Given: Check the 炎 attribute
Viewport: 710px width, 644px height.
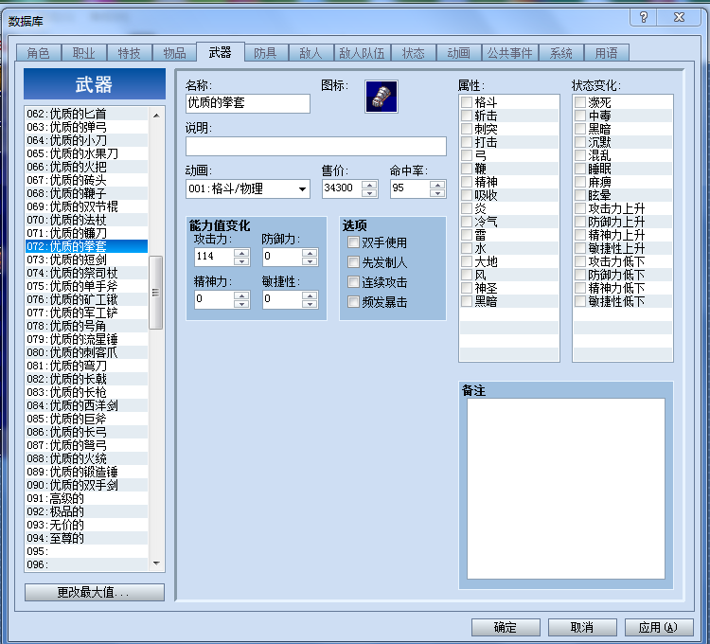Looking at the screenshot, I should click(467, 208).
